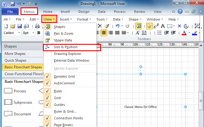The image size is (204, 127).
Task: Click the Save floppy disk toolbar icon
Action: tap(20, 26)
